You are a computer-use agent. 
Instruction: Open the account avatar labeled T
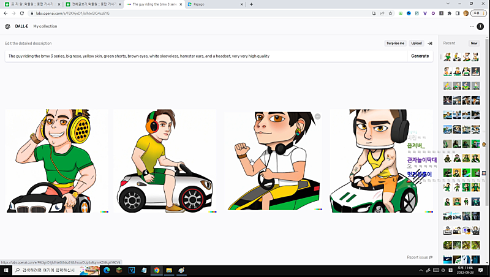(x=480, y=26)
